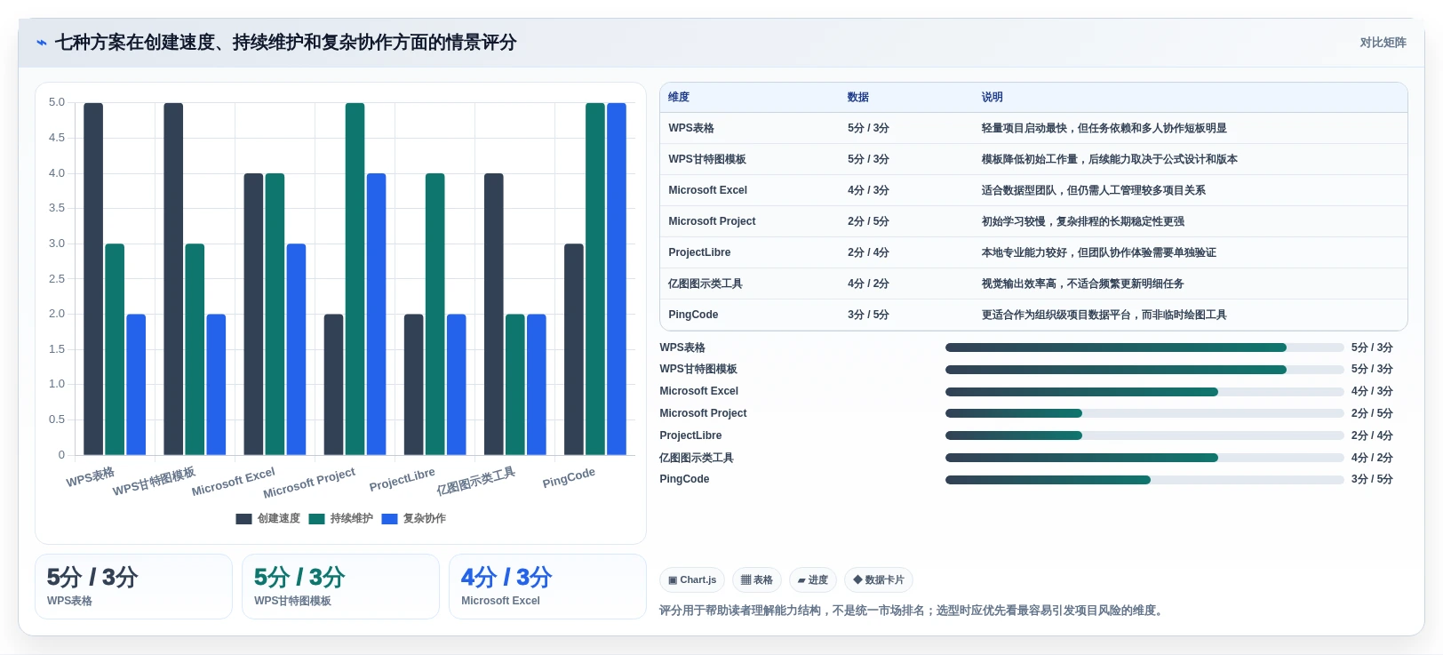Click the 3分 / 5分 table value
This screenshot has width=1443, height=655.
pos(868,315)
